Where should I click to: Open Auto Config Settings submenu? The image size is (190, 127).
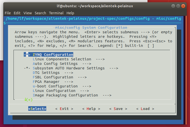[62, 64]
